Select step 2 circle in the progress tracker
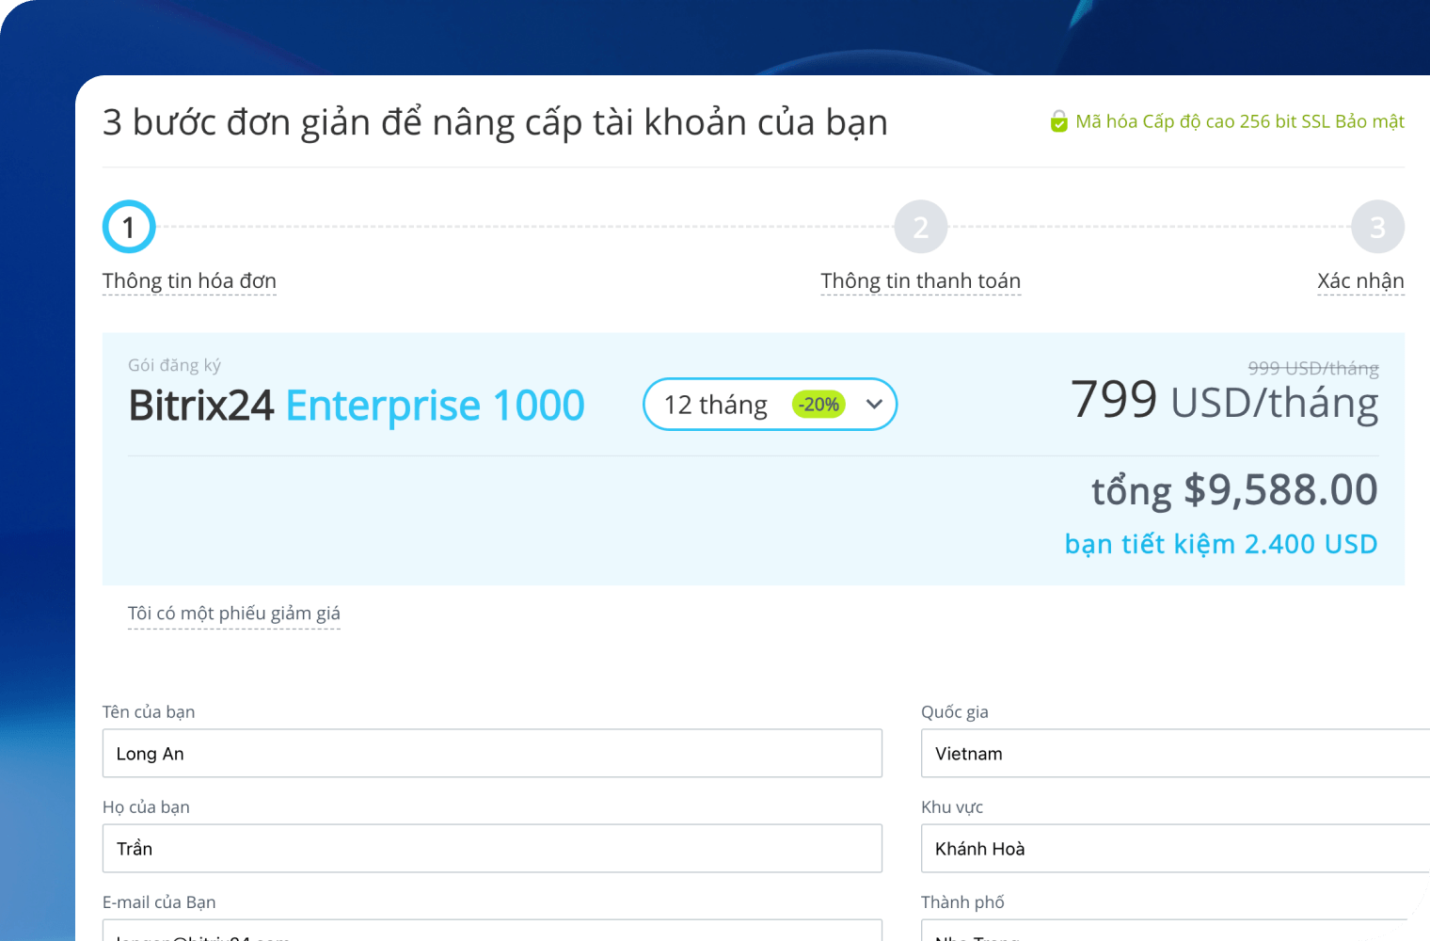 tap(921, 227)
